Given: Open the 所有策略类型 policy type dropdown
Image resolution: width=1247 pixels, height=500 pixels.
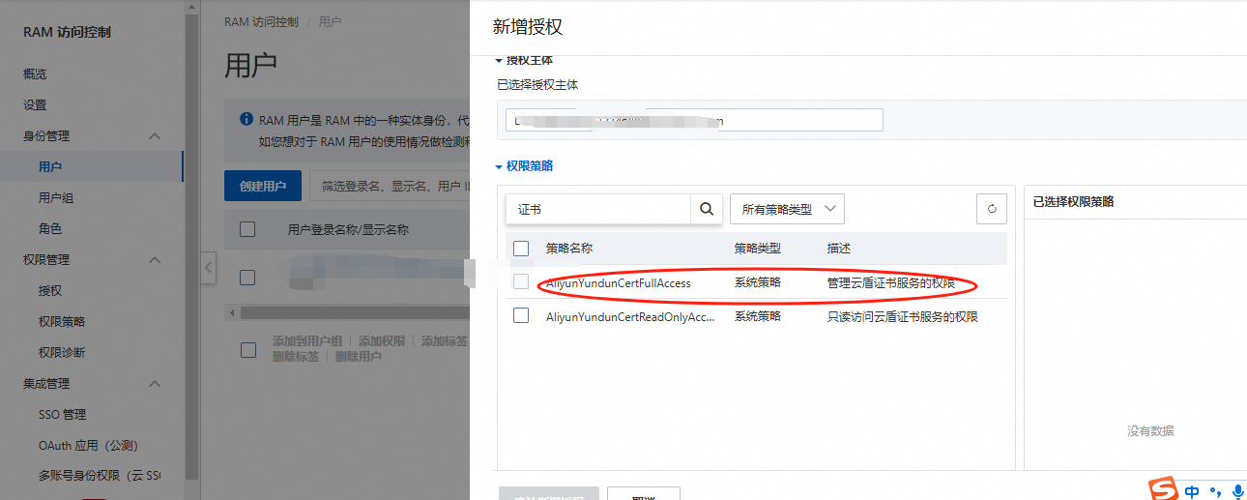Looking at the screenshot, I should [x=787, y=209].
